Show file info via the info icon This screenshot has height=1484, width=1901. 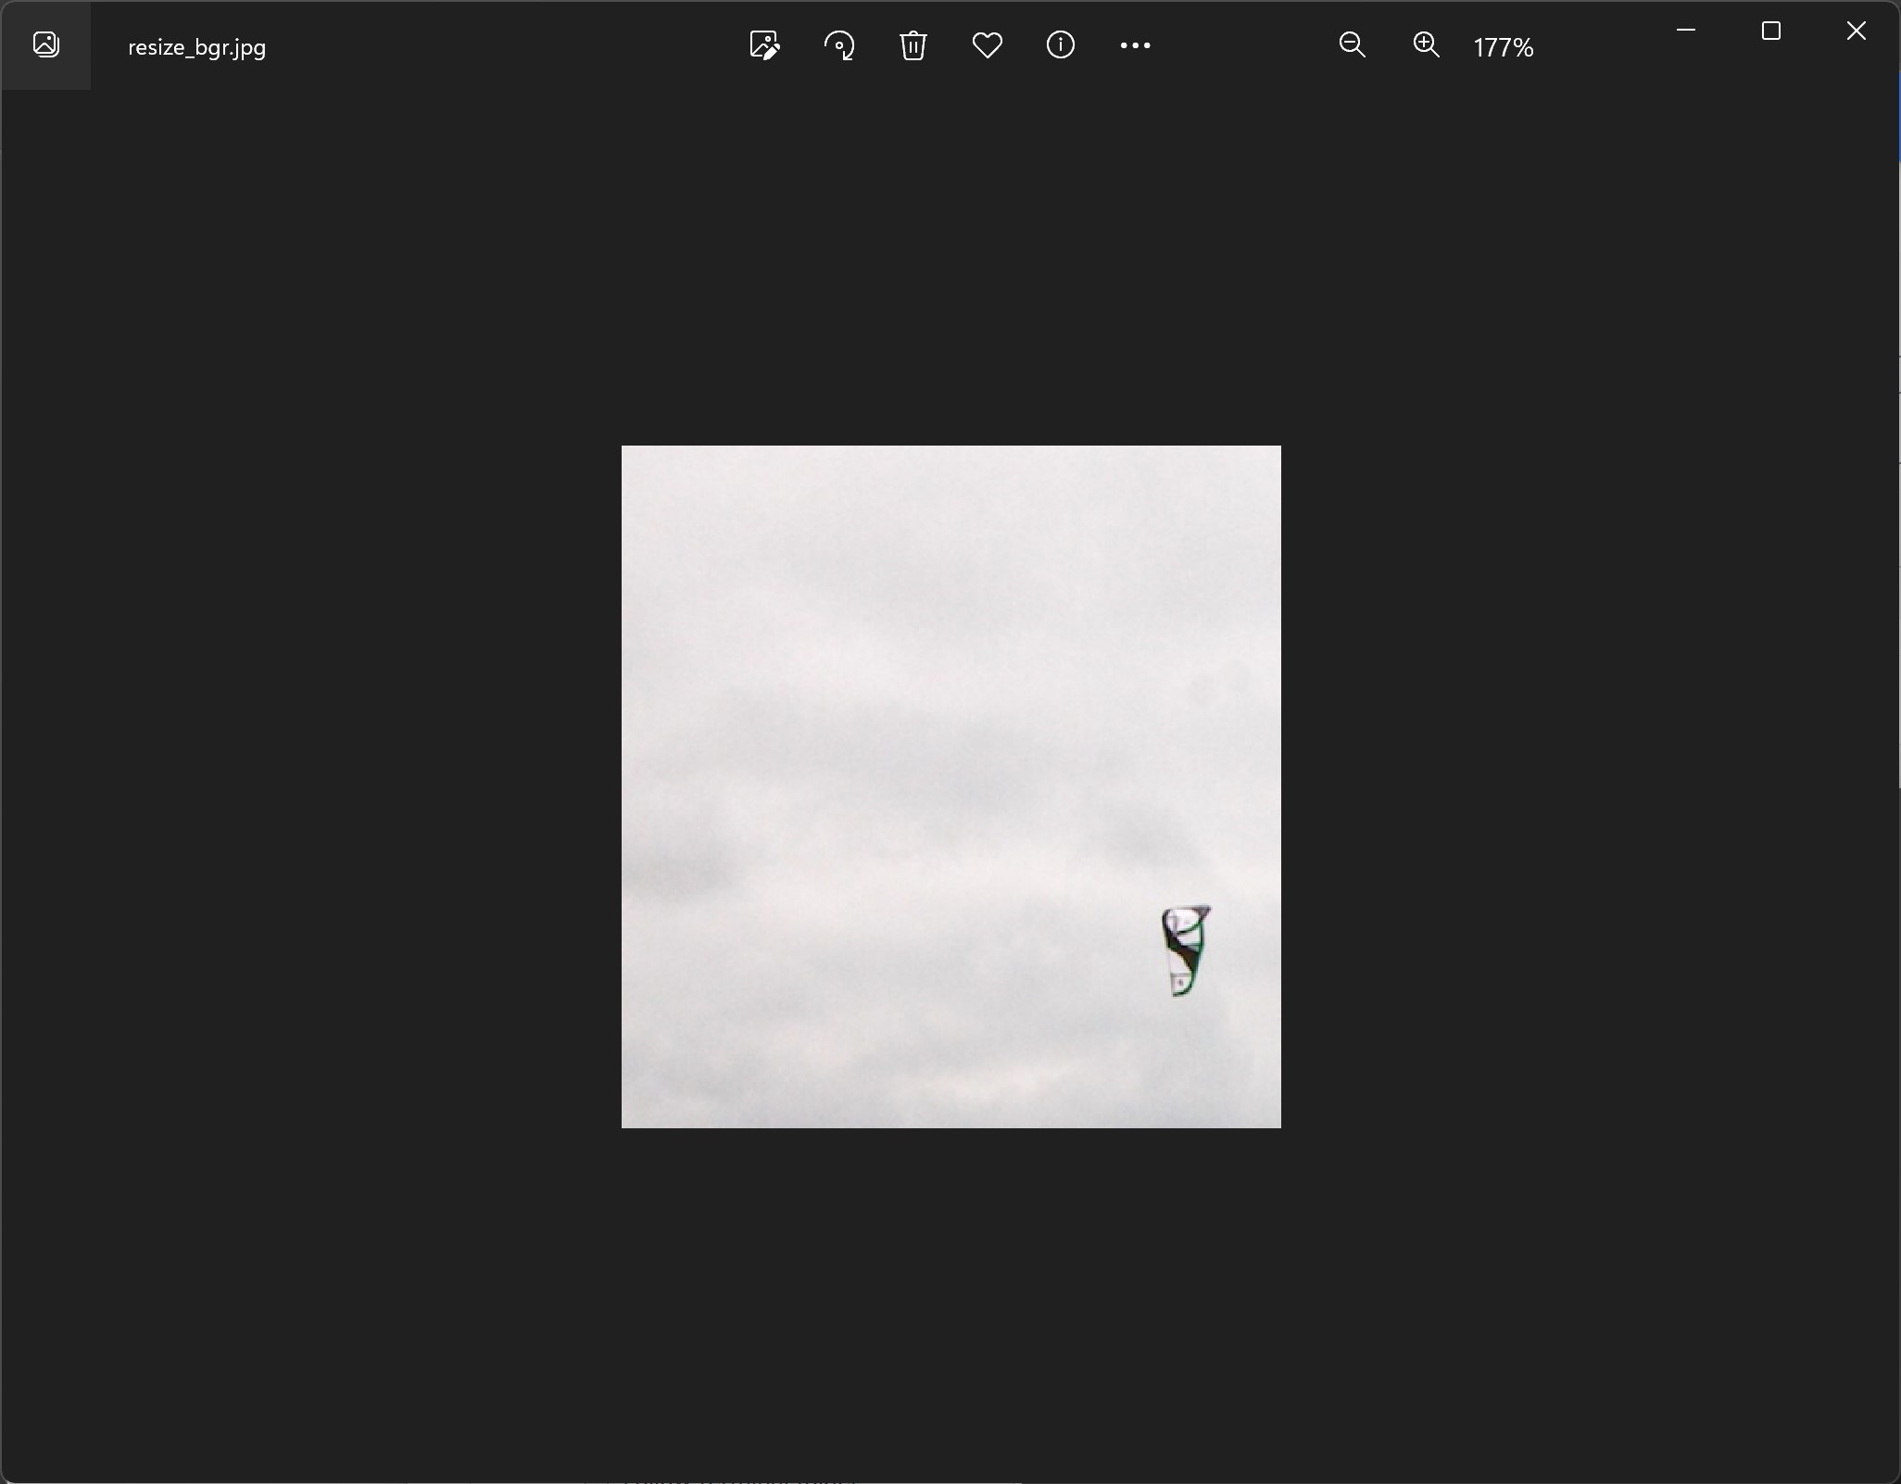point(1061,44)
